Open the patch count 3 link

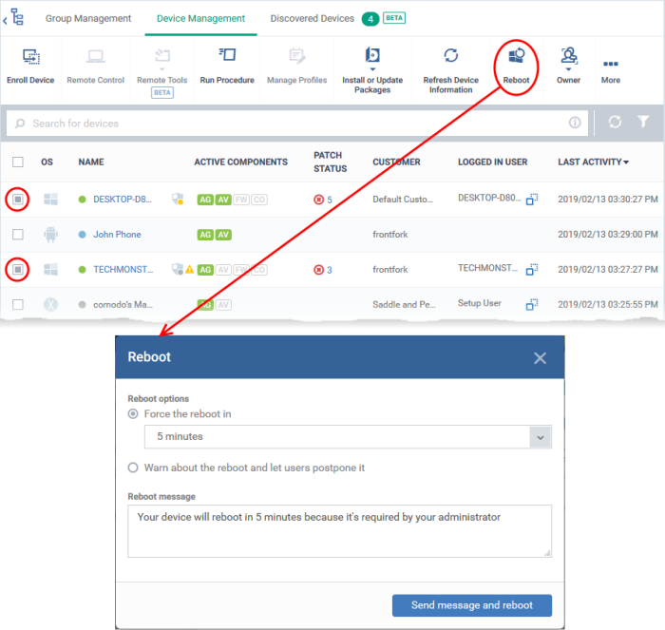pyautogui.click(x=330, y=270)
